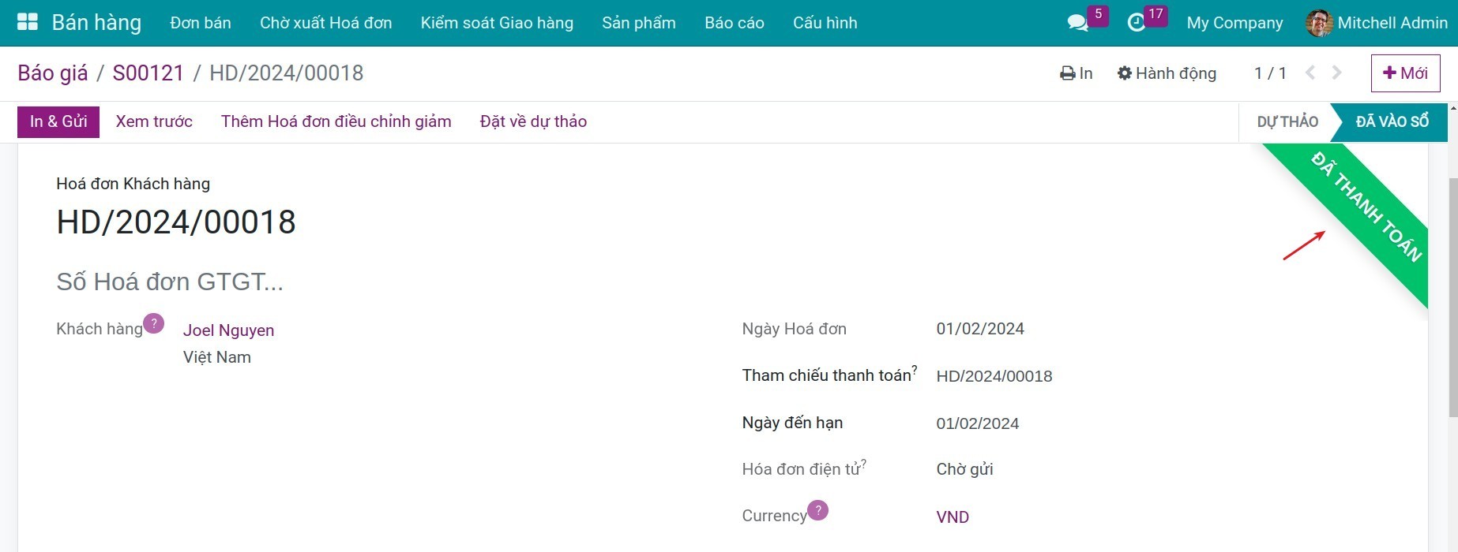Screen dimensions: 1458x552
Task: Click Ngày đến hạn value 01/02/2024
Action: click(978, 423)
